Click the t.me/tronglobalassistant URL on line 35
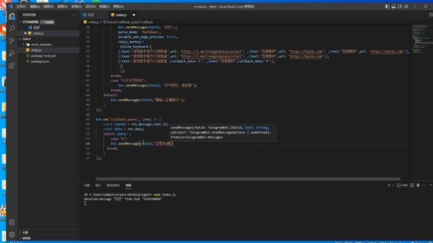The height and width of the screenshot is (243, 433). point(212,51)
